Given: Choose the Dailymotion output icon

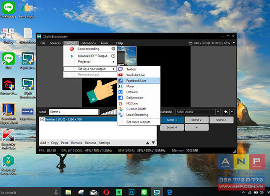Looking at the screenshot, I should point(121,98).
